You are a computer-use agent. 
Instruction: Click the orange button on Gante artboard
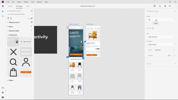point(76,54)
